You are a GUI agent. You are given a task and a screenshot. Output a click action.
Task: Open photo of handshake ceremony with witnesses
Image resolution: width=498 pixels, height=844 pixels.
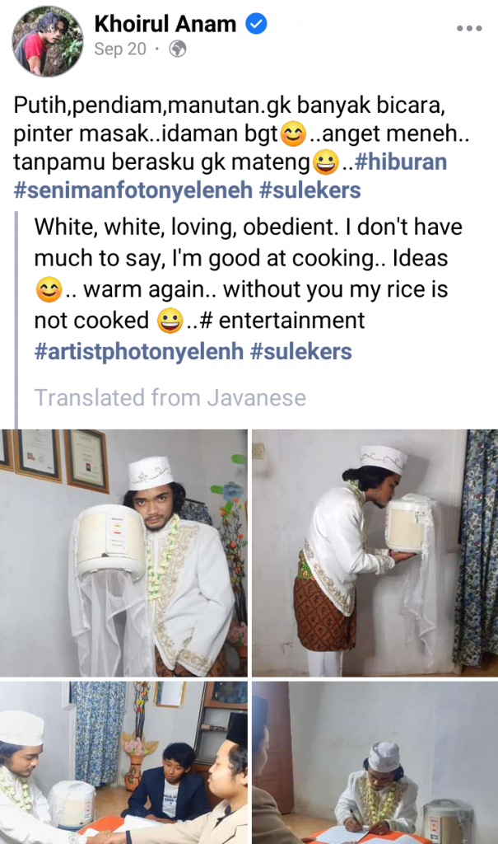coord(123,762)
